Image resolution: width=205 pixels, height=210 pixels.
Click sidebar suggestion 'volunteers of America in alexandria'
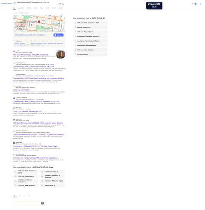tap(91, 37)
